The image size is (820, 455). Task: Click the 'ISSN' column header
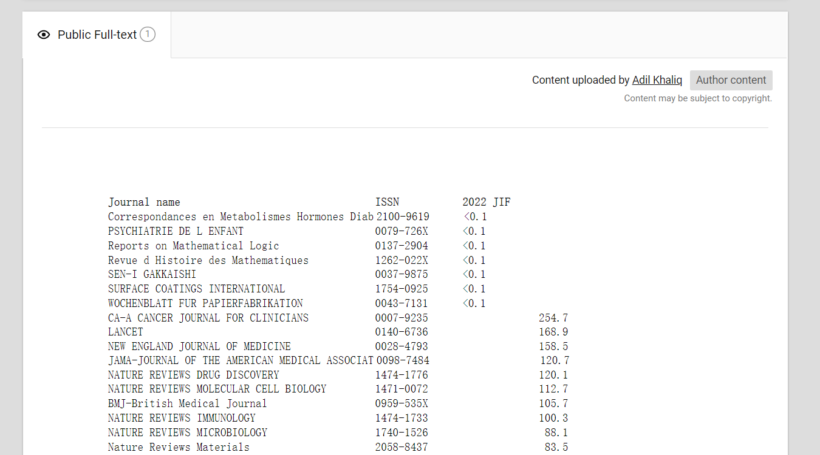coord(388,202)
